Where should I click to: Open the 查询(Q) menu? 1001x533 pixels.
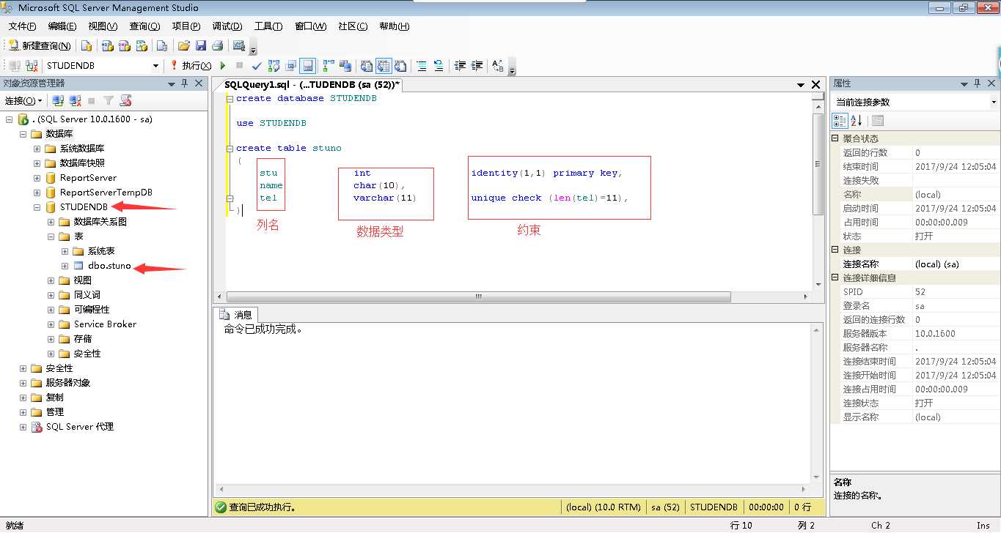point(146,26)
